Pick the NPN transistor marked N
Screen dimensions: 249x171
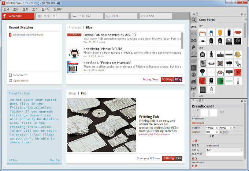[220, 41]
